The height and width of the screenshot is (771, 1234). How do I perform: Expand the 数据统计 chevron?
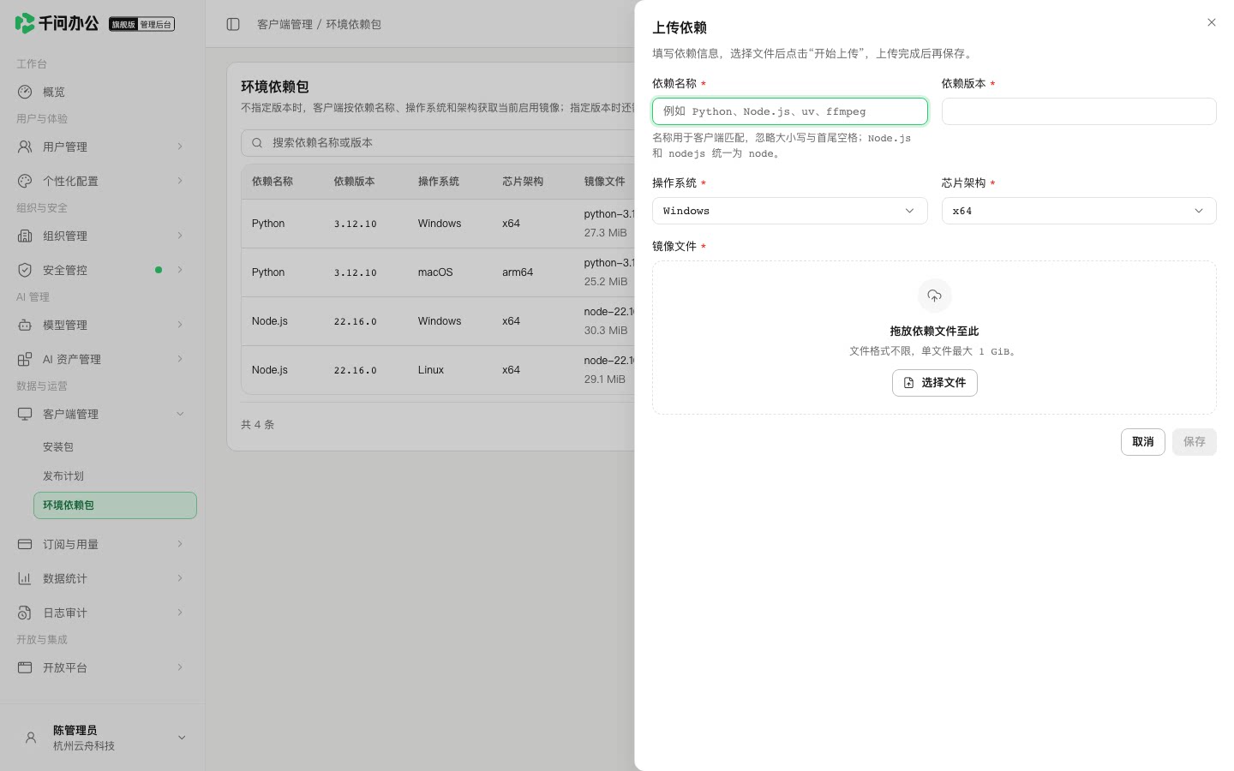[x=180, y=578]
